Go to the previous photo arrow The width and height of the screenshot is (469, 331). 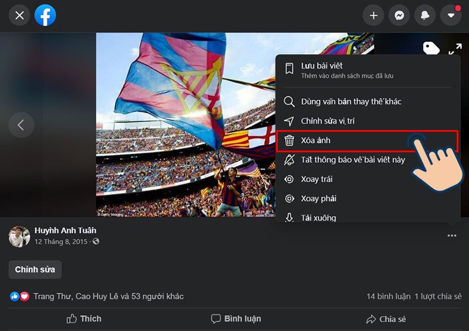(21, 125)
